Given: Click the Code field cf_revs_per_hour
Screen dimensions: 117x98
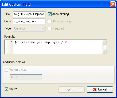Looking at the screenshot, I should pyautogui.click(x=29, y=21).
